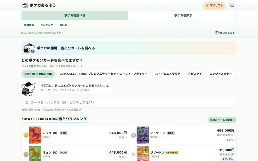Open ミュウ（R）card thumbnail
The height and width of the screenshot is (161, 258).
pyautogui.click(x=35, y=135)
